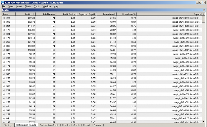Screen dimensions: 207x127
Task: Open the View menu
Action: 11,7
